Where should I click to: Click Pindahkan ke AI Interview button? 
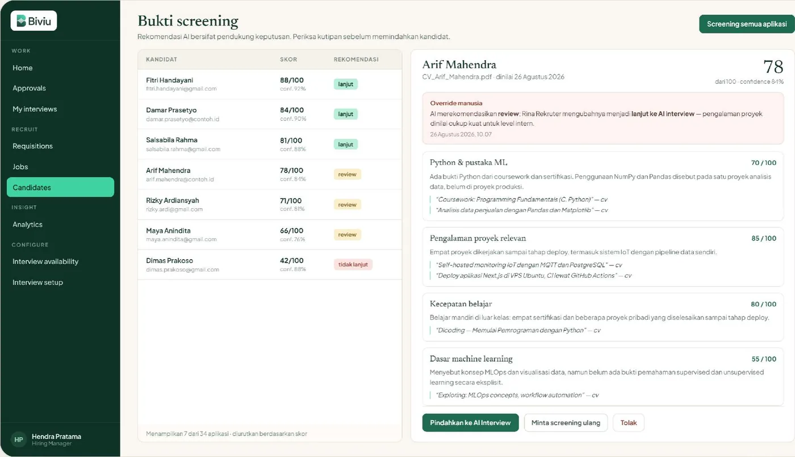point(470,423)
